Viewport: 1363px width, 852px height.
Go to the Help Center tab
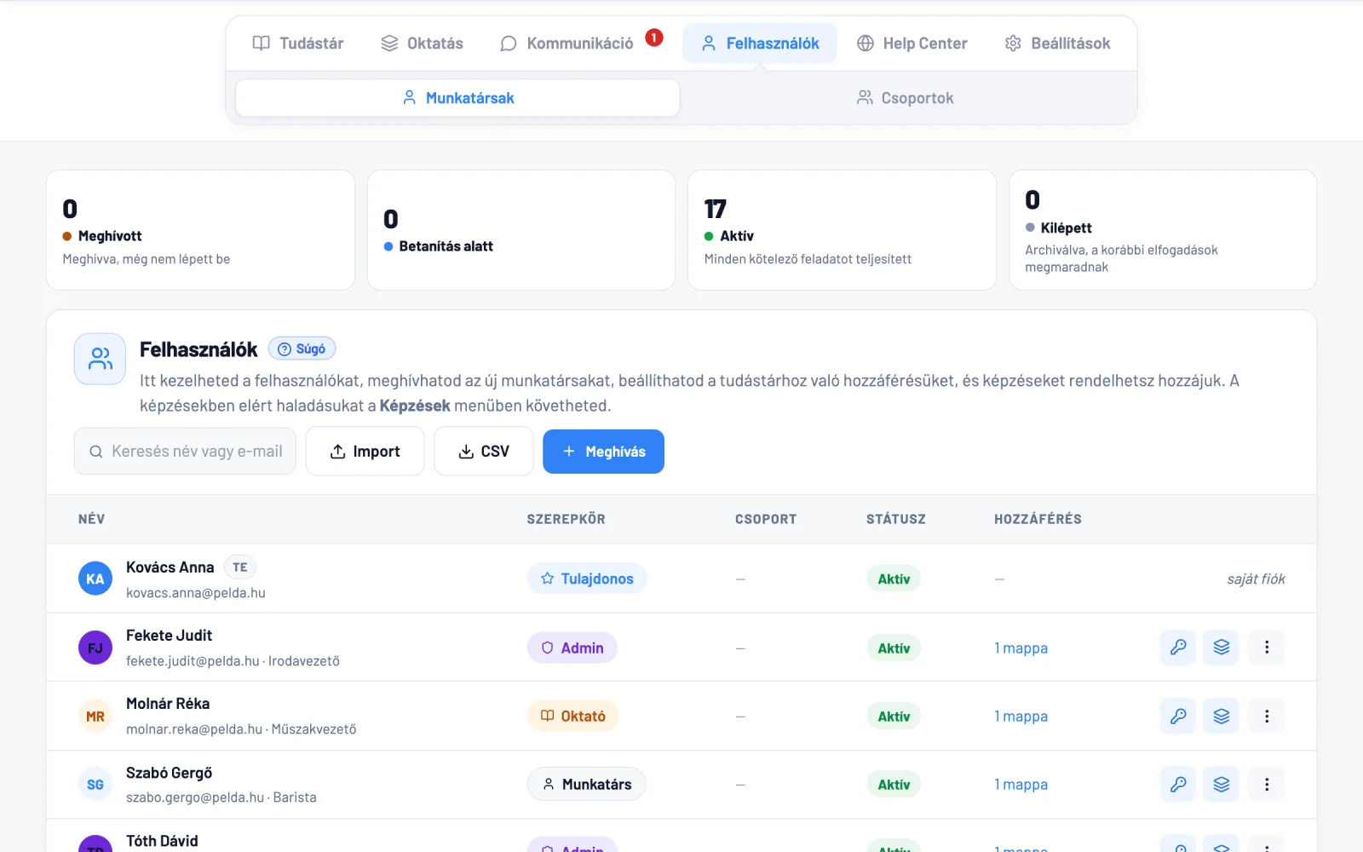(912, 43)
